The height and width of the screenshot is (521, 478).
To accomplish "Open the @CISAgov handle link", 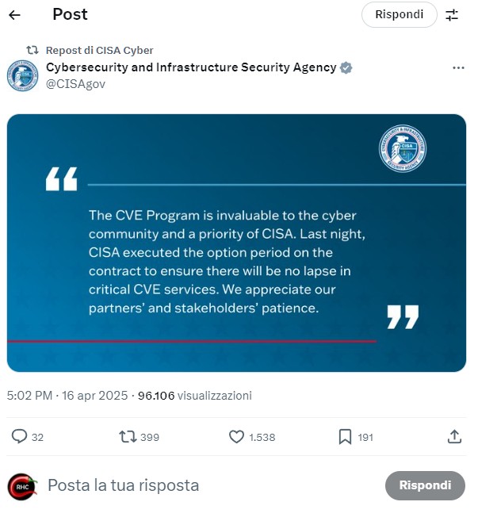I will point(75,84).
